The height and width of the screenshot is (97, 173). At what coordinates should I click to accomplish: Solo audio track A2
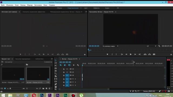click(75, 82)
